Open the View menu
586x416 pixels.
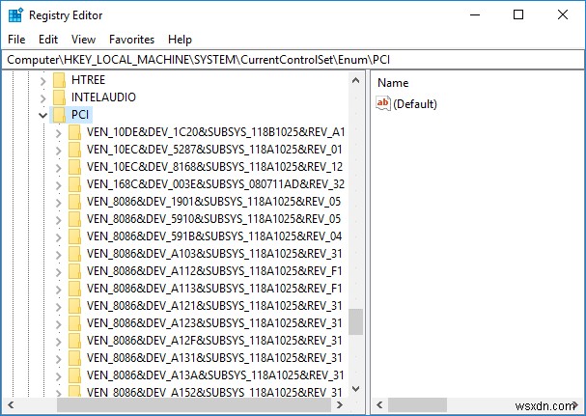coord(83,40)
